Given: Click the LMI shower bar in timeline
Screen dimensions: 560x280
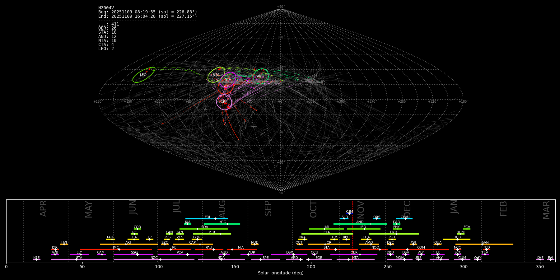Looking at the screenshot, I should tap(326, 229).
